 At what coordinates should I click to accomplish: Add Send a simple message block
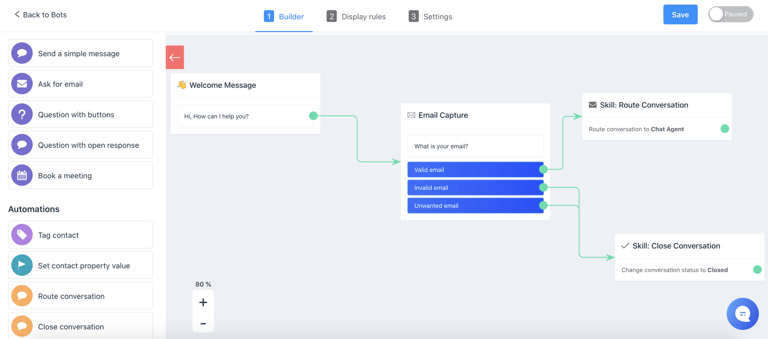click(81, 53)
